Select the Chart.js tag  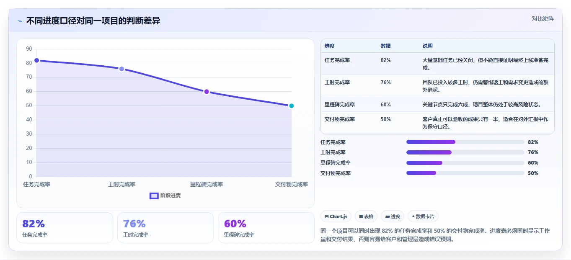point(336,216)
